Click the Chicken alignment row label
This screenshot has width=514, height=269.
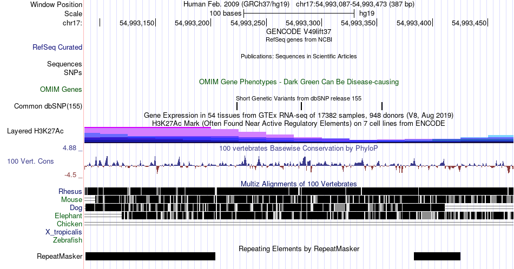click(69, 224)
